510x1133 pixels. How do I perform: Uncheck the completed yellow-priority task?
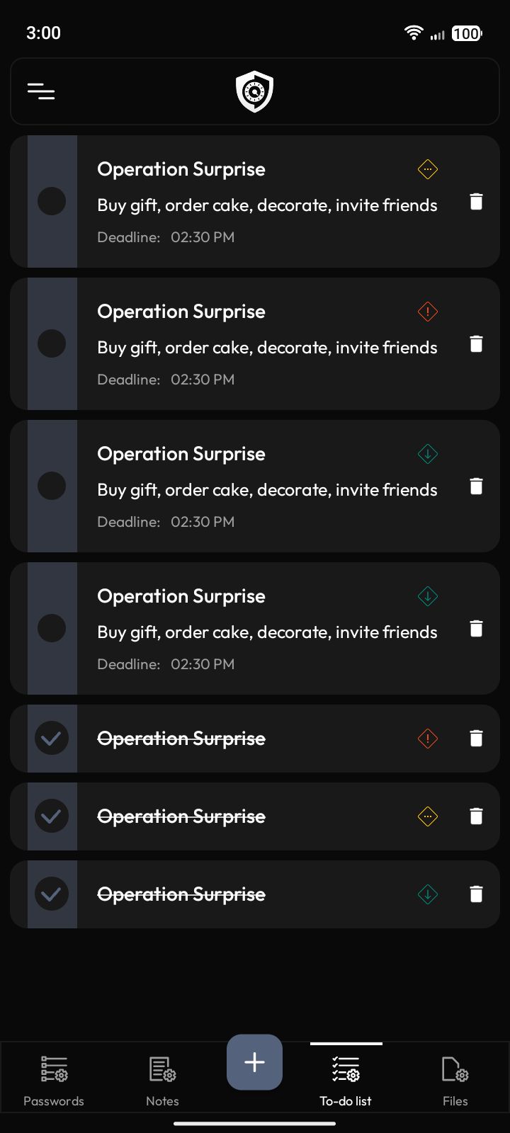52,816
